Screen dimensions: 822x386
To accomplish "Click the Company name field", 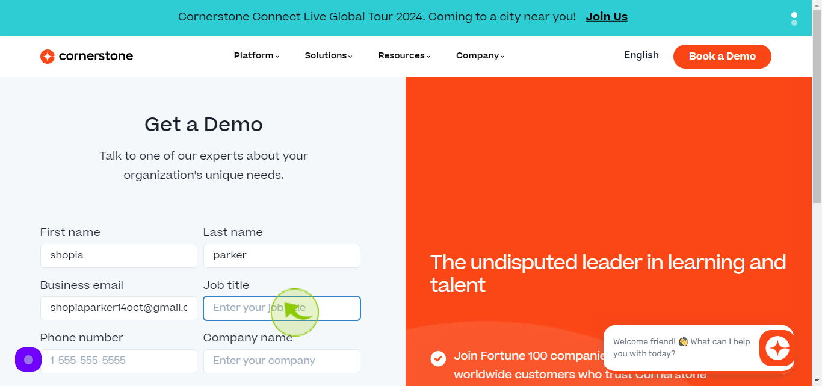I will pyautogui.click(x=282, y=361).
